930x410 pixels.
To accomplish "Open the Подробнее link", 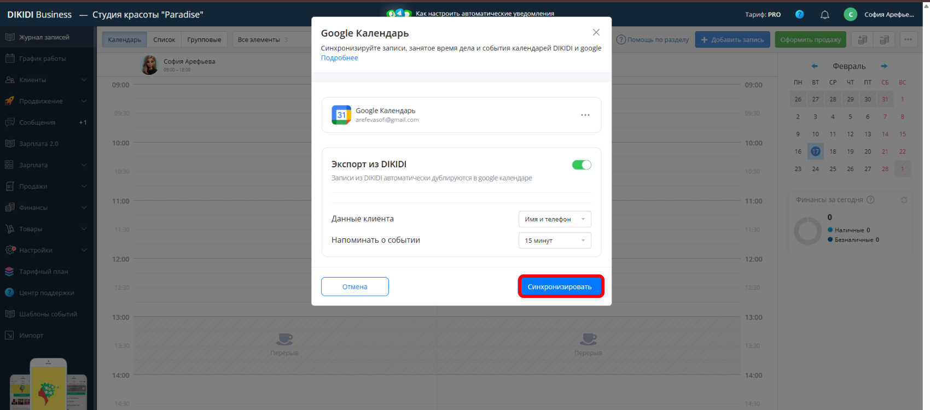I will [339, 58].
